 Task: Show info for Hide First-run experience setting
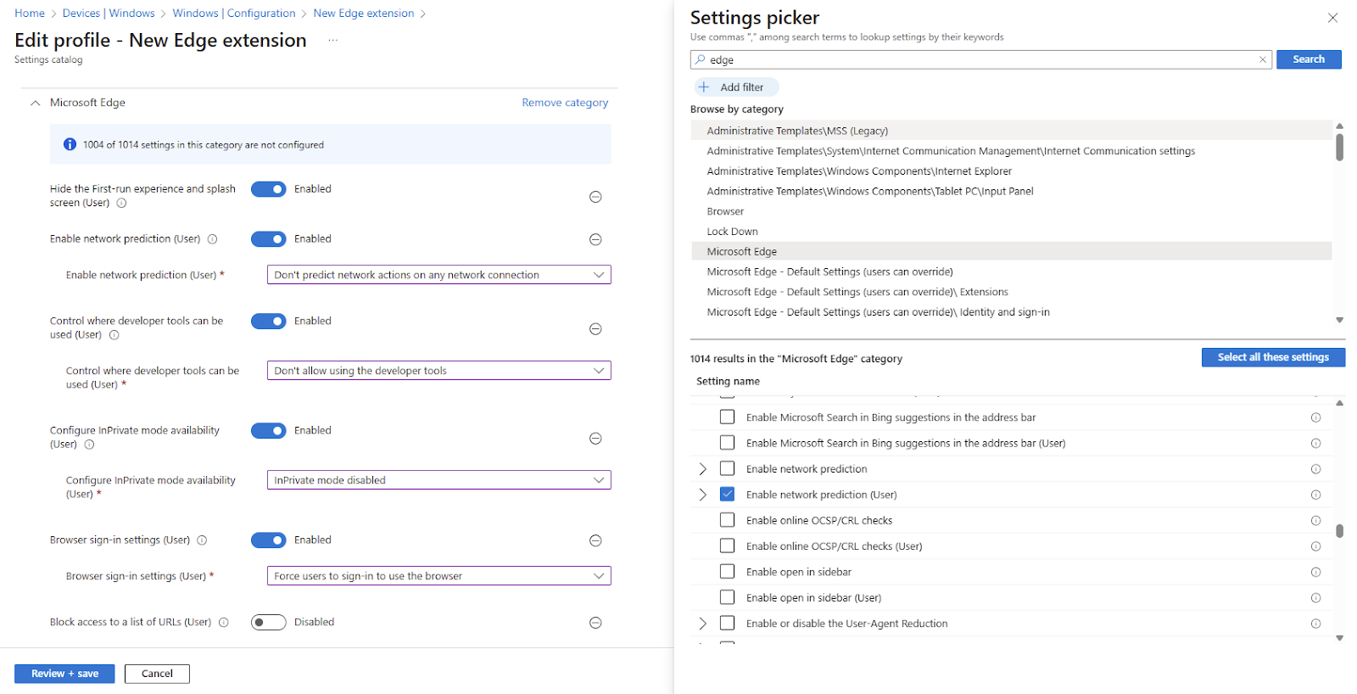[121, 203]
